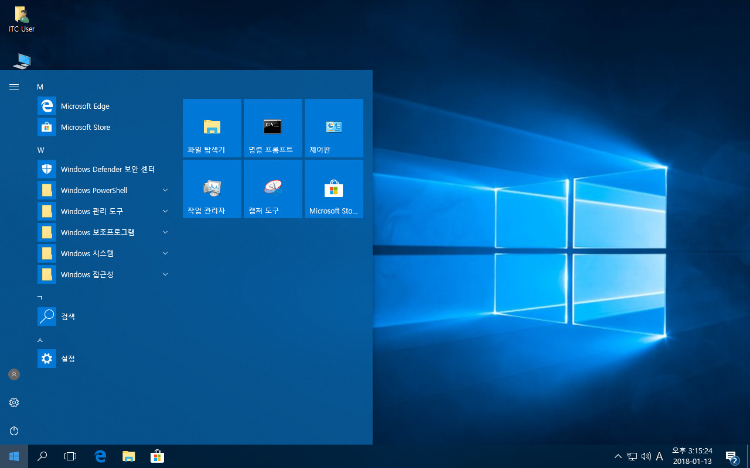Click the ㄱ letter header in app list
Screen dimensions: 750x468
40,297
